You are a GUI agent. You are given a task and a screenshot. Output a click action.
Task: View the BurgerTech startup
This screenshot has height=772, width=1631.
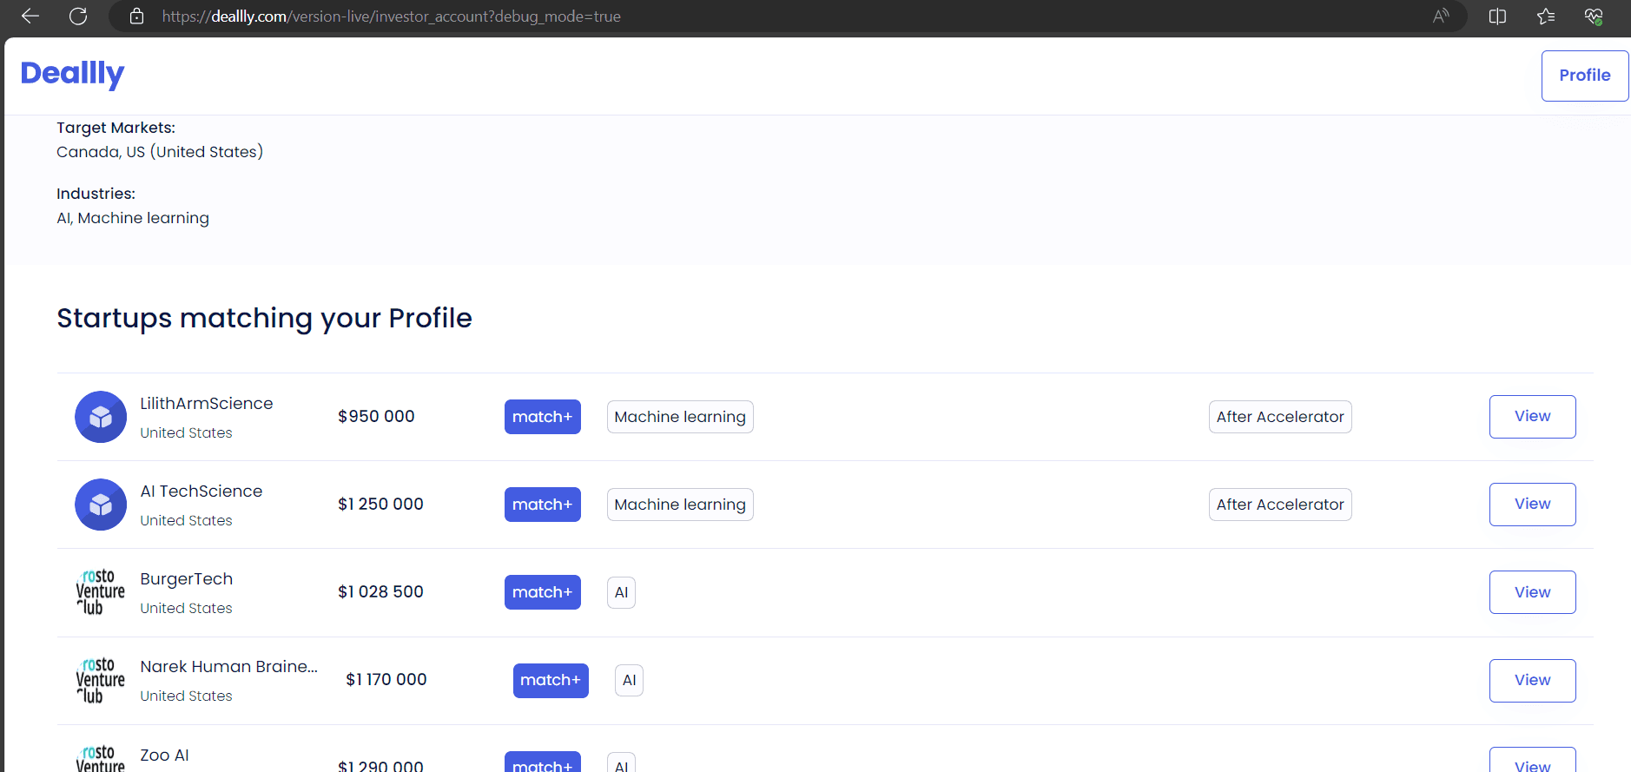1533,592
